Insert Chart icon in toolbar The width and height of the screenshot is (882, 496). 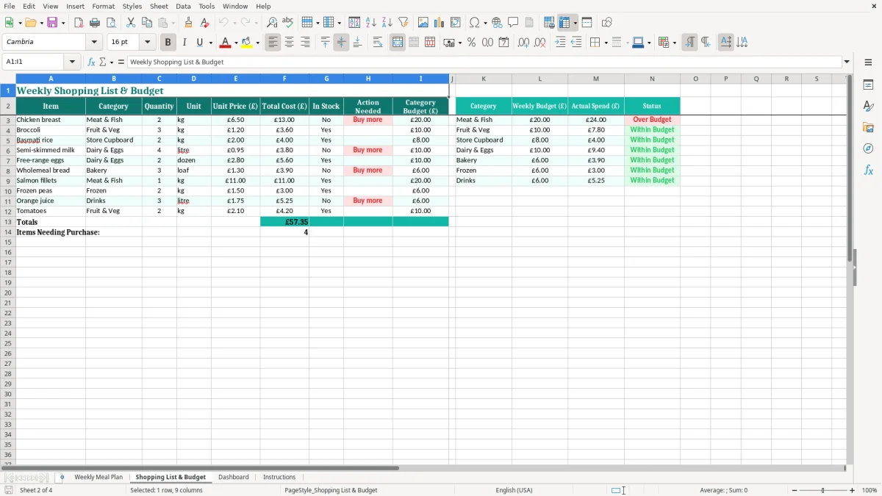click(x=440, y=23)
